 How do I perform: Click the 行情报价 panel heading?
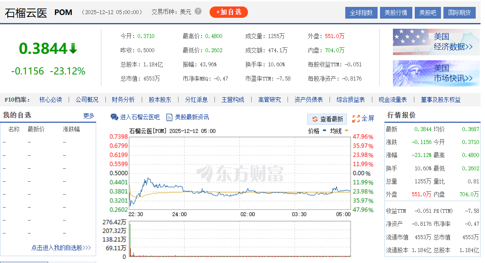401,115
